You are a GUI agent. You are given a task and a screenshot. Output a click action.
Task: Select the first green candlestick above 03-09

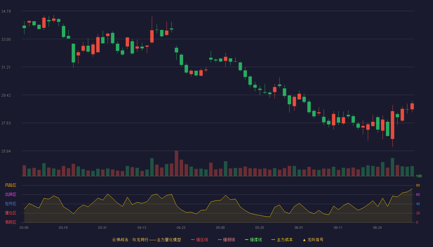pos(24,27)
